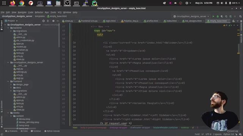Open the Navigate menu
The height and width of the screenshot is (136, 243).
(x=22, y=12)
